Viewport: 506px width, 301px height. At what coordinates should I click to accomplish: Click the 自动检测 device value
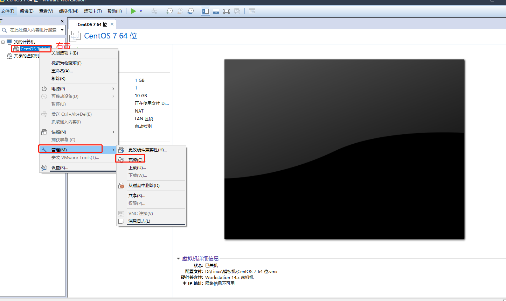point(143,127)
